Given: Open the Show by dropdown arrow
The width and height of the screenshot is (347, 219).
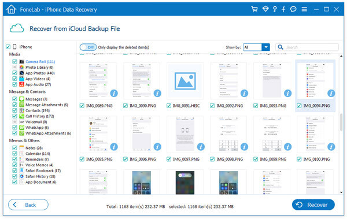Looking at the screenshot, I should (266, 47).
